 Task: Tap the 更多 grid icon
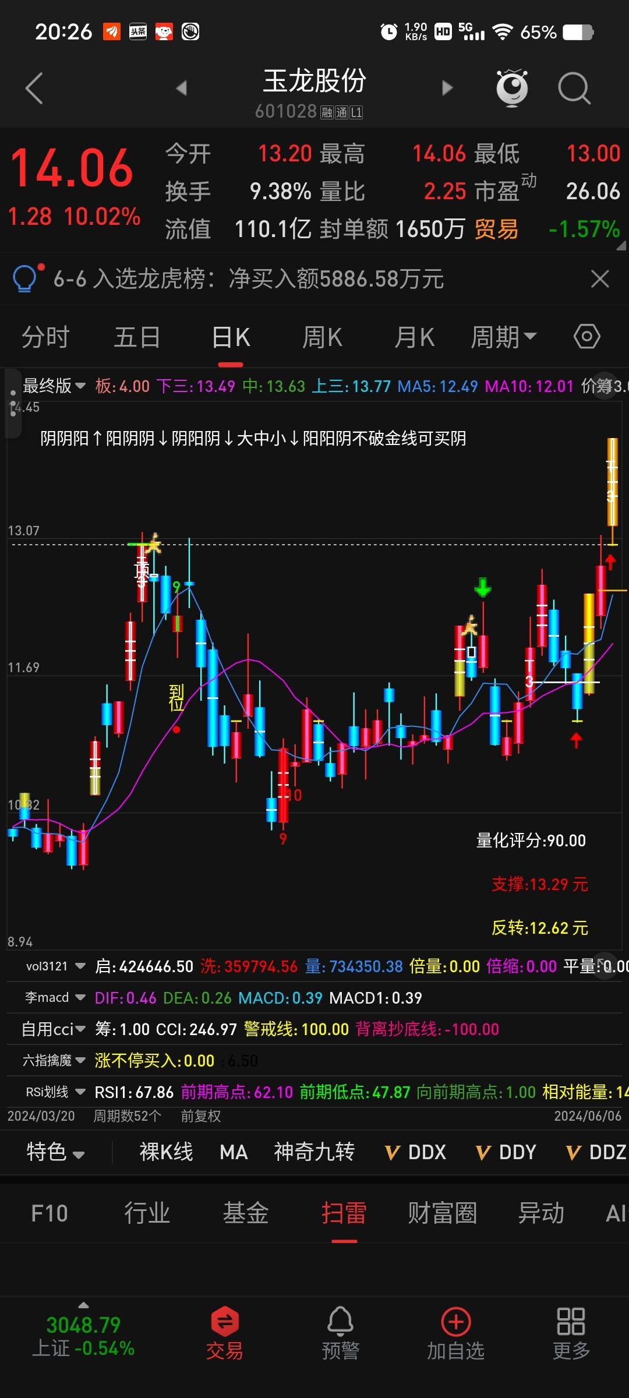(x=571, y=1333)
